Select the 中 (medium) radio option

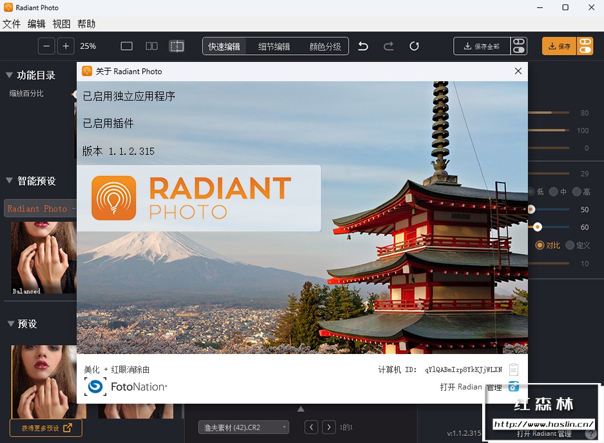[x=554, y=192]
